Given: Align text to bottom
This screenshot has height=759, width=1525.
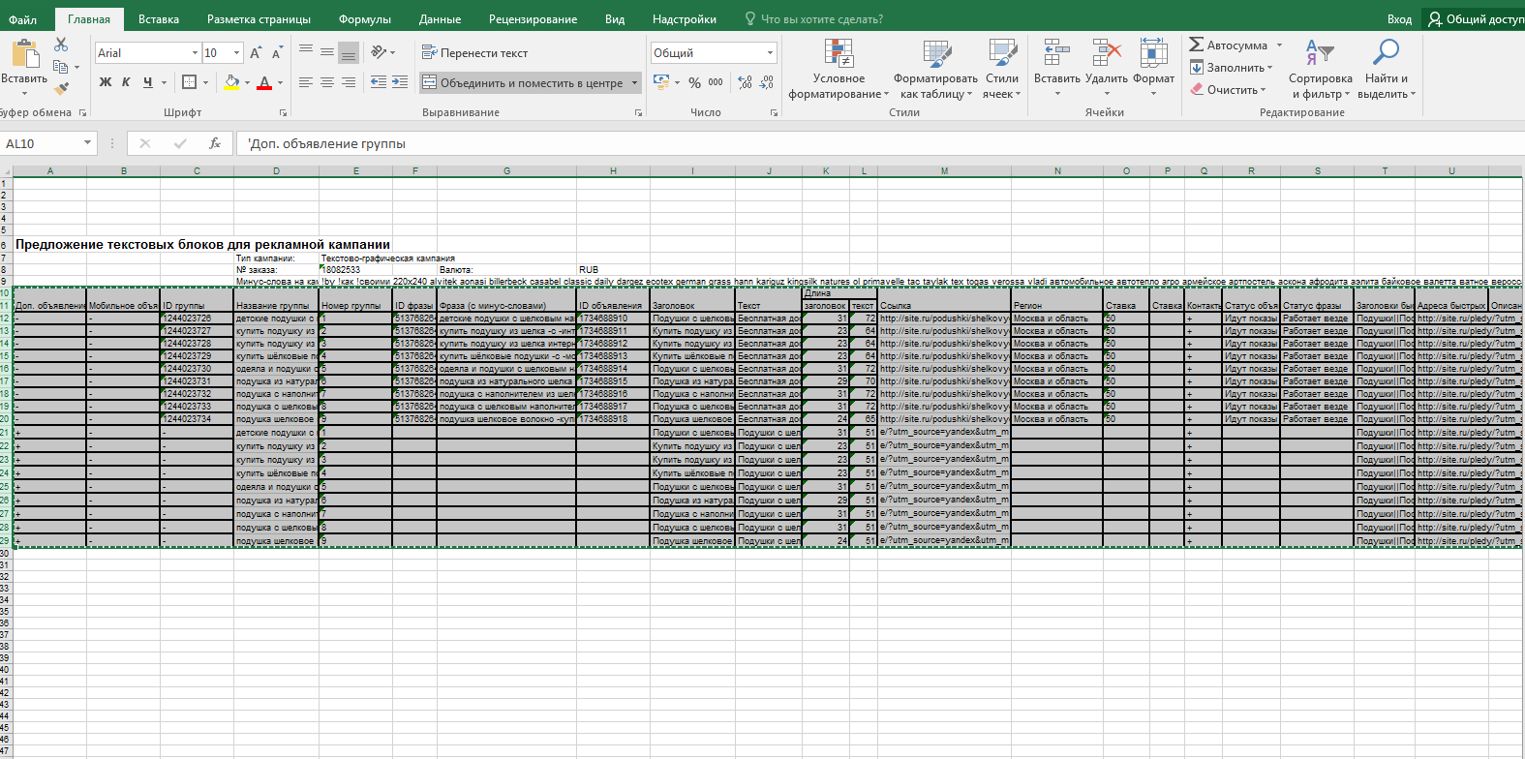Looking at the screenshot, I should click(x=349, y=52).
